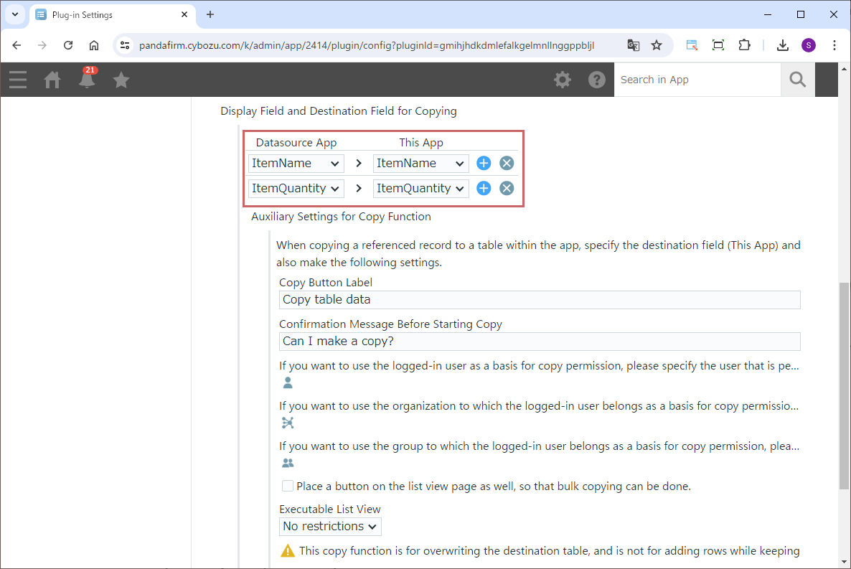Remove the ItemQuantity mapping row

507,189
